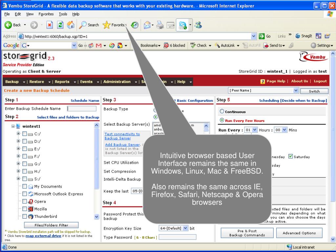Click the Backup Schedule Name input field
Viewport: 336px width, 252px height.
coord(82,109)
